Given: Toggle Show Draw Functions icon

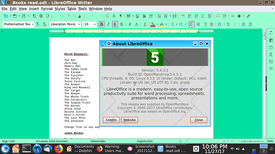Looking at the screenshot, I should pos(248,16).
